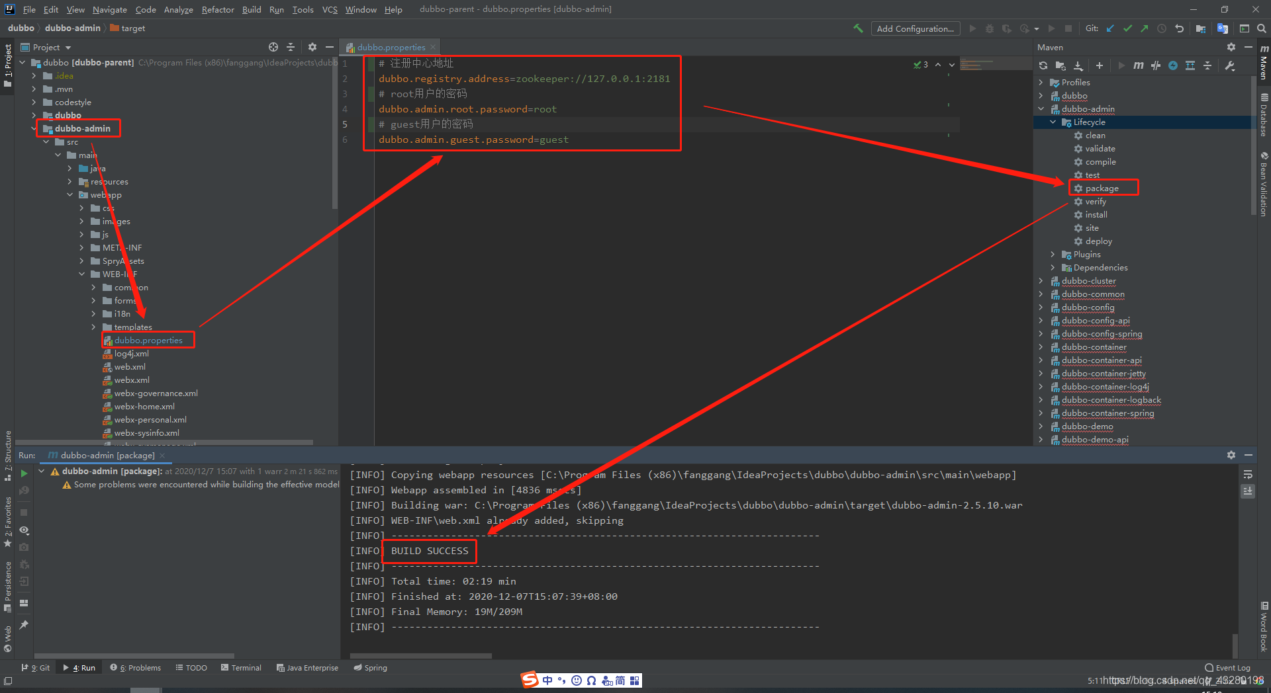Screen dimensions: 1271x693
Task: Select the package lifecycle goal
Action: [x=1102, y=188]
